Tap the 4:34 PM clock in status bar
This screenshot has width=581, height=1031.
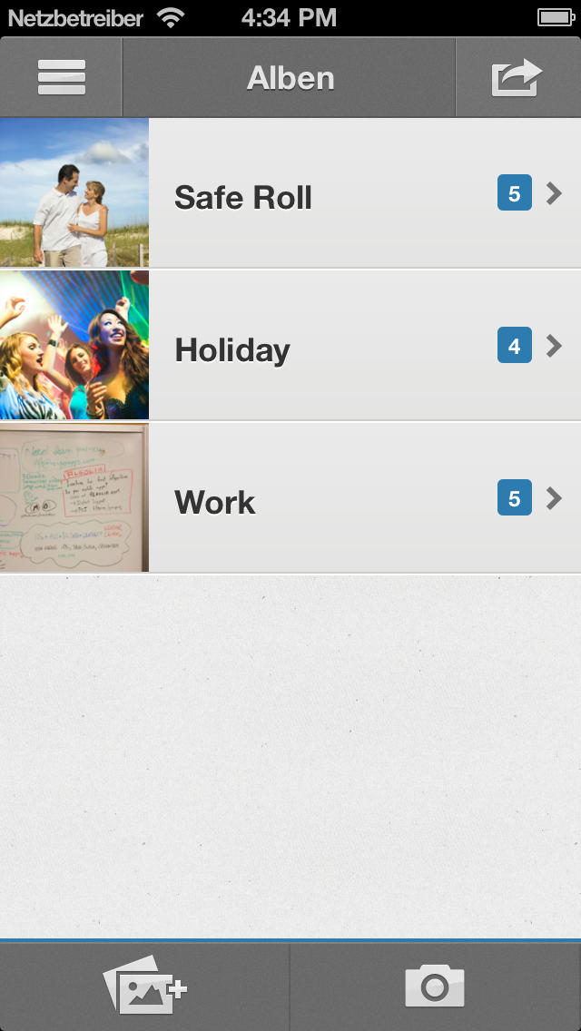click(x=289, y=18)
